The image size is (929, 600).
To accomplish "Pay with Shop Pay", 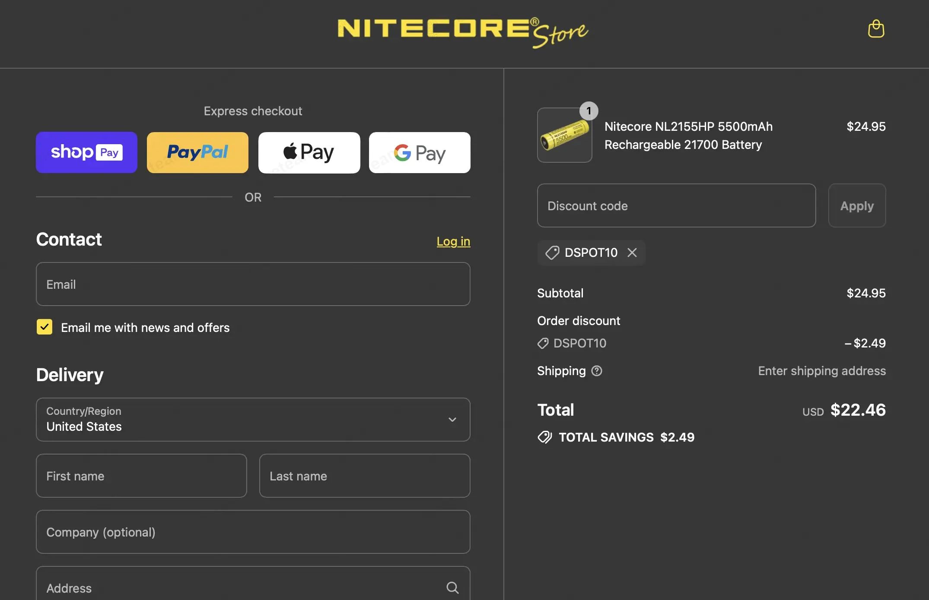I will [86, 152].
